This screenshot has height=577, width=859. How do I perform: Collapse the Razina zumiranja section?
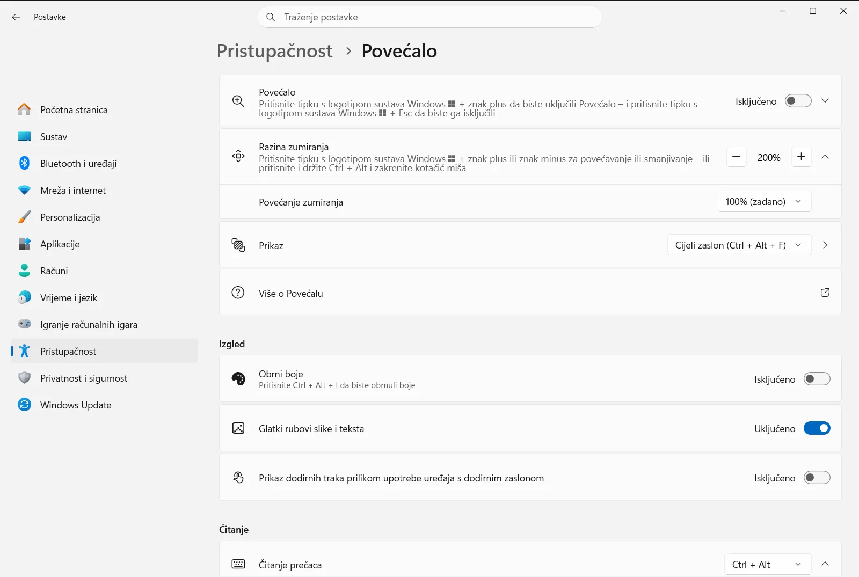(825, 157)
